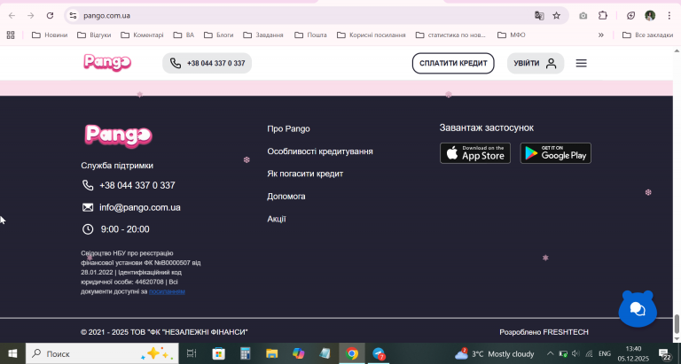Open the Завдання bookmark folder

tap(263, 35)
